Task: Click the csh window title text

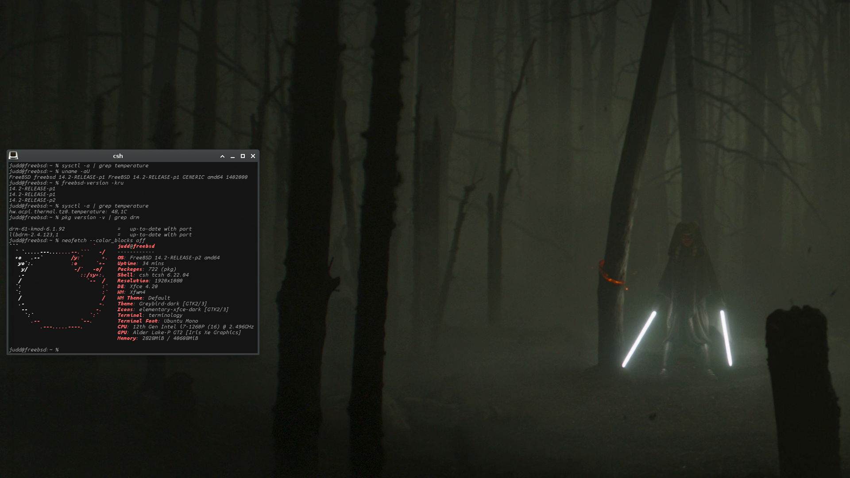Action: click(x=118, y=156)
